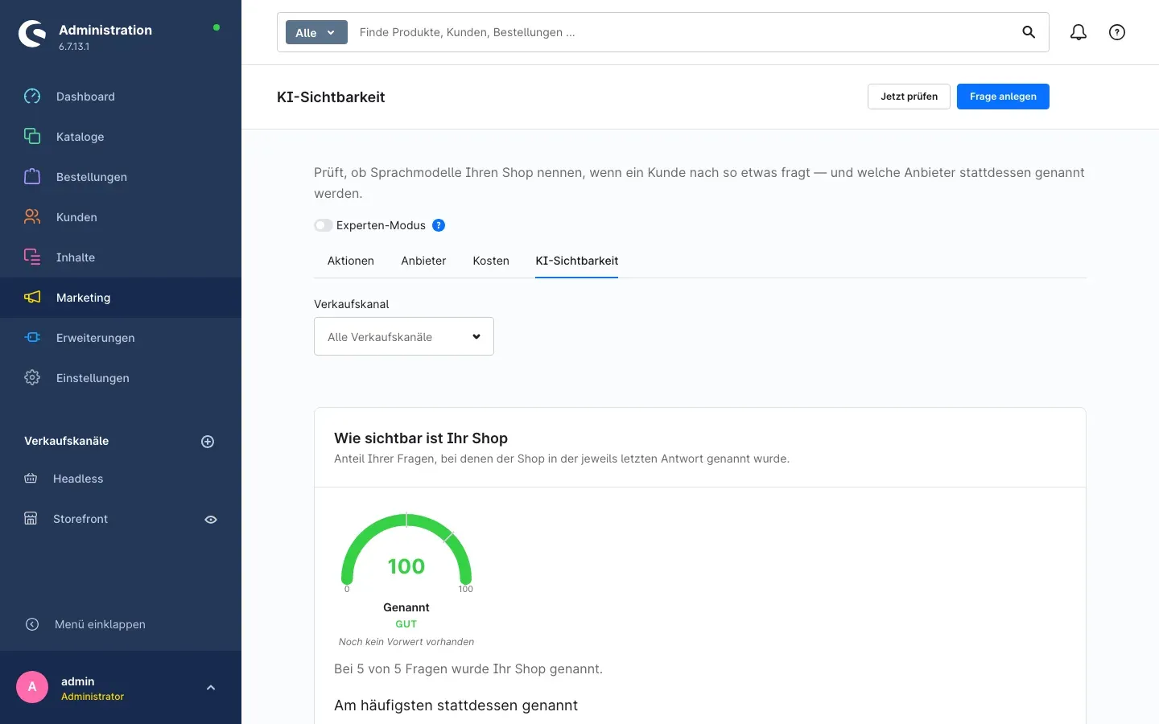Click the Frage anlegen button
The width and height of the screenshot is (1159, 724).
(x=1003, y=97)
